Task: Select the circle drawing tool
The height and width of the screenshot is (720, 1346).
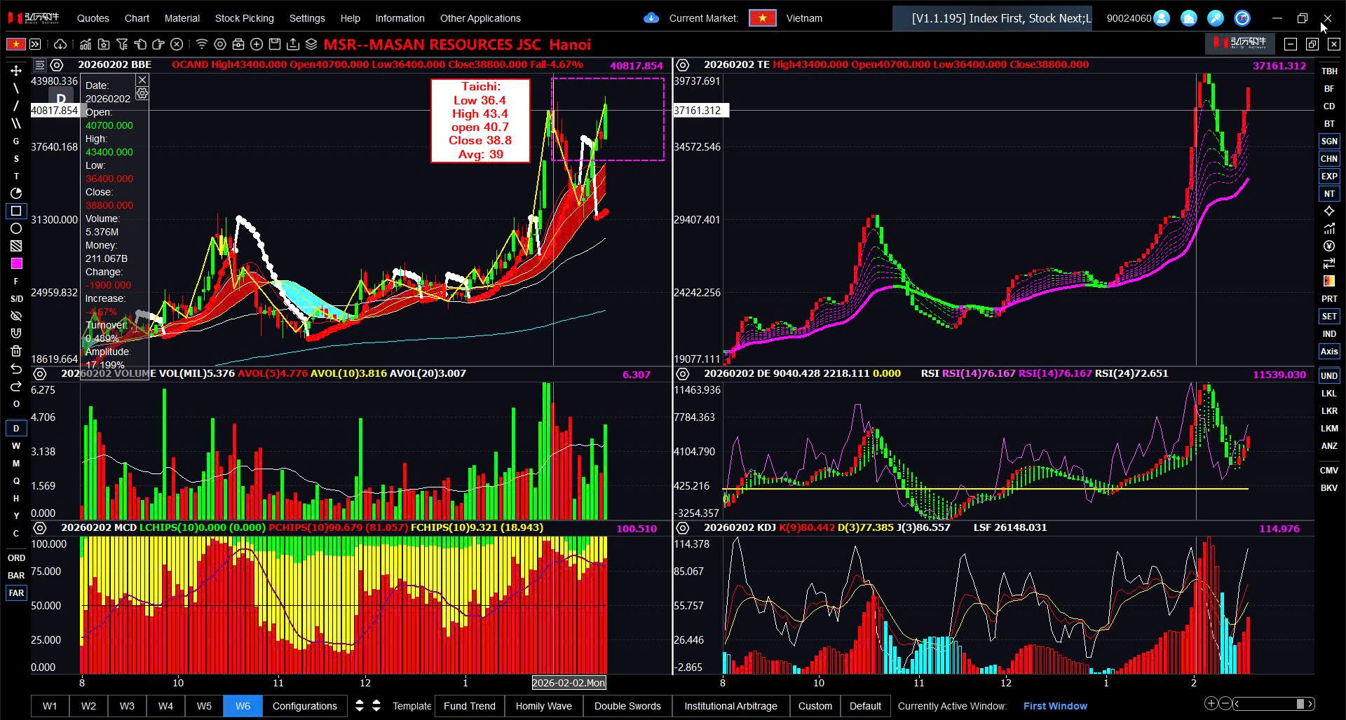Action: pyautogui.click(x=16, y=228)
